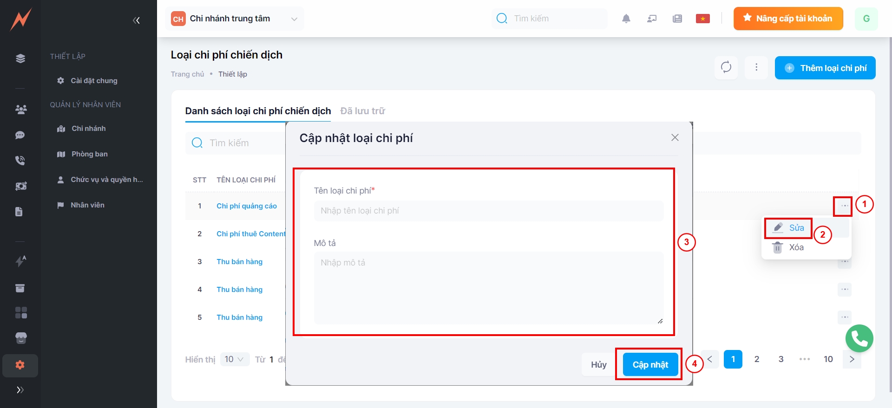892x408 pixels.
Task: Go to page 2 in pagination
Action: click(x=757, y=359)
